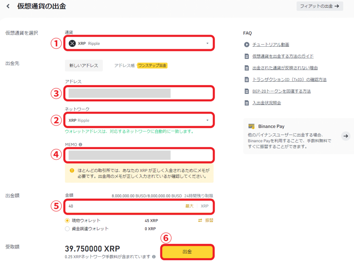Image resolution: width=354 pixels, height=264 pixels.
Task: Expand currency dropdown via its caret arrow
Action: (x=207, y=43)
